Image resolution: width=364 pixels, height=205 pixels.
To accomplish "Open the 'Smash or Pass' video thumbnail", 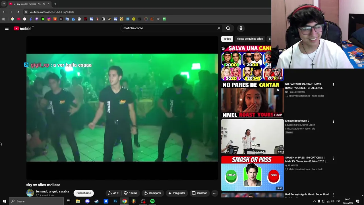I will point(253,173).
